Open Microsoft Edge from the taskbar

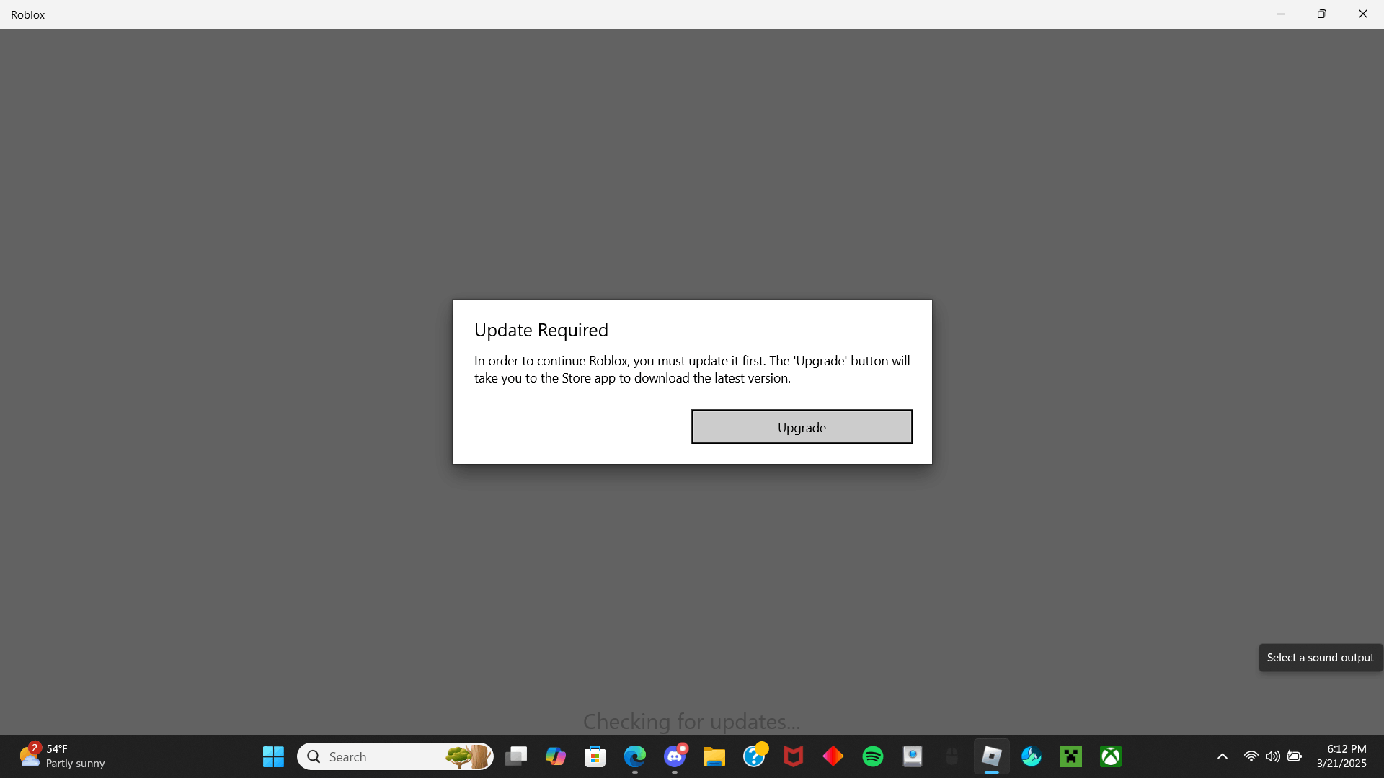click(635, 756)
